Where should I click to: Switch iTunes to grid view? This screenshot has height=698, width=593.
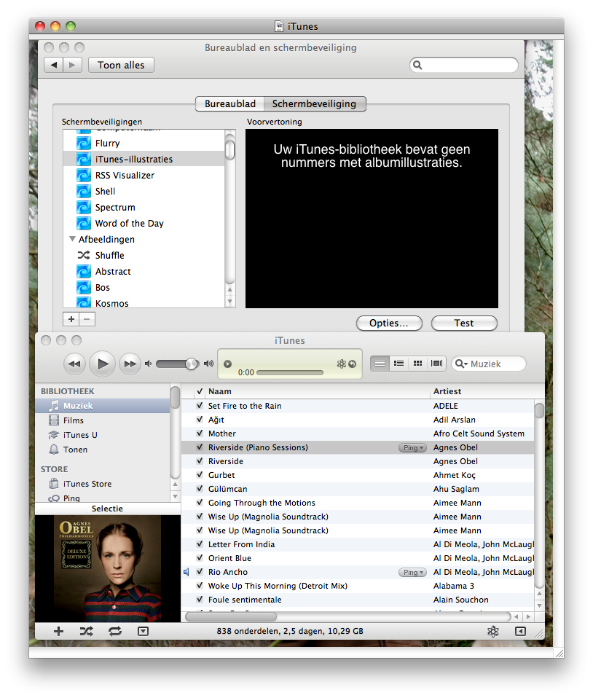417,364
